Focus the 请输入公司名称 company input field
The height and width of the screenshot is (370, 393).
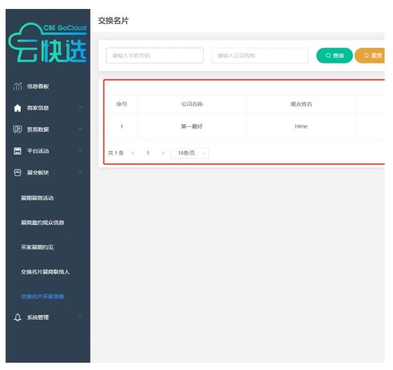coord(259,55)
